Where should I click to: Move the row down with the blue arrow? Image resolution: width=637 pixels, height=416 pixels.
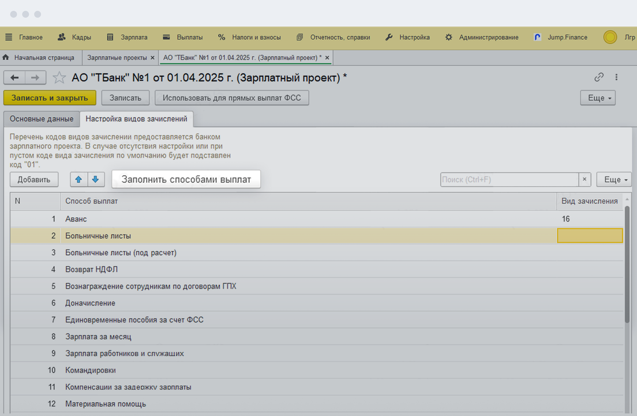point(95,179)
